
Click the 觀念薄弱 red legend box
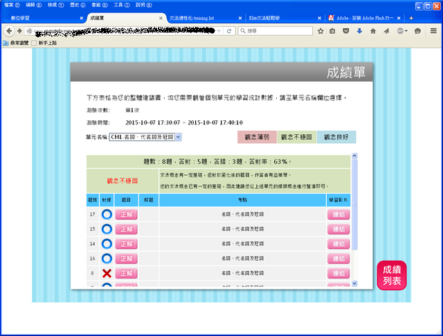pos(257,137)
